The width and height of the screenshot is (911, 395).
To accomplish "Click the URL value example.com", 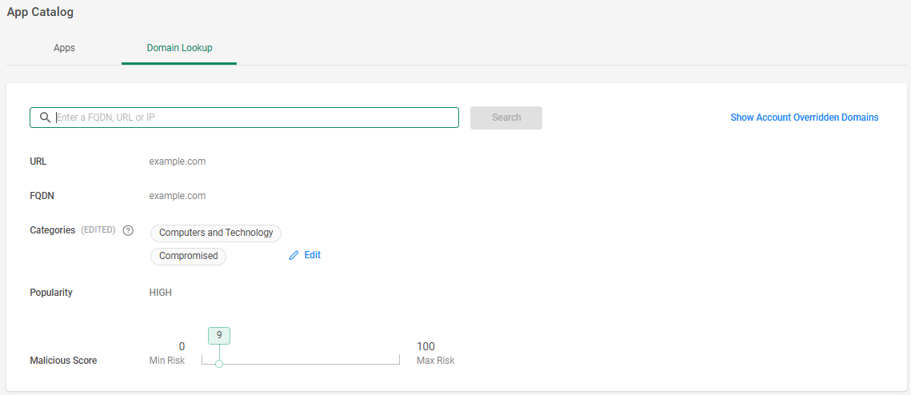I will pos(178,162).
